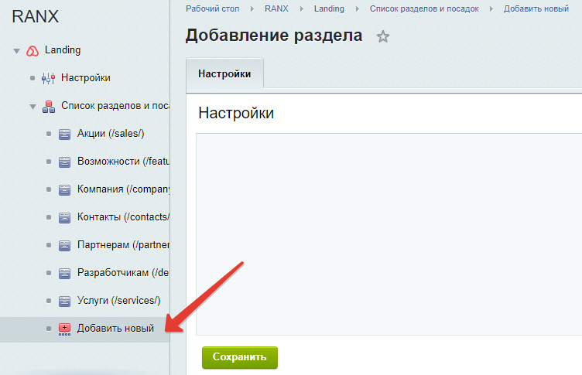Select Список разделов и посадок tree item

click(x=115, y=105)
